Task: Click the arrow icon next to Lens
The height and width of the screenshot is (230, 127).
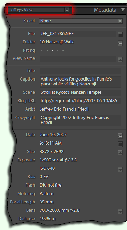Action: (120, 212)
